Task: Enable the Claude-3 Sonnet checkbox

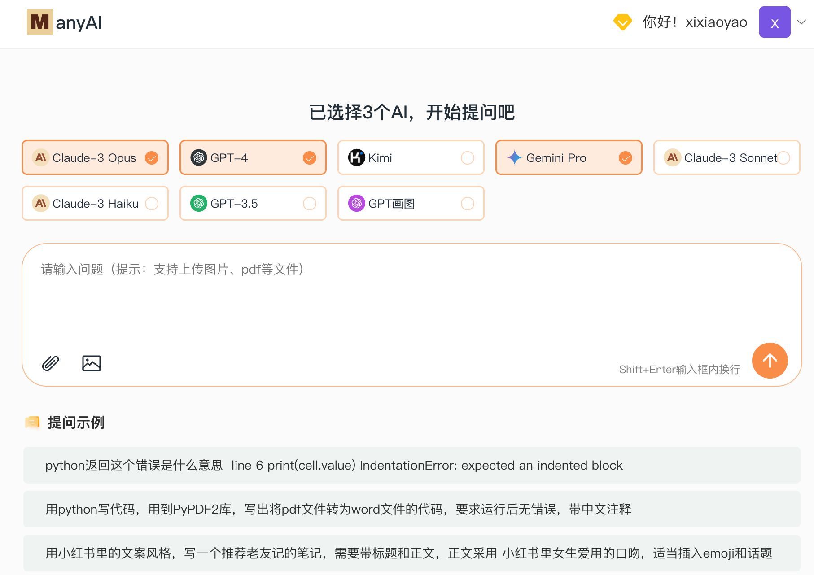Action: click(783, 158)
